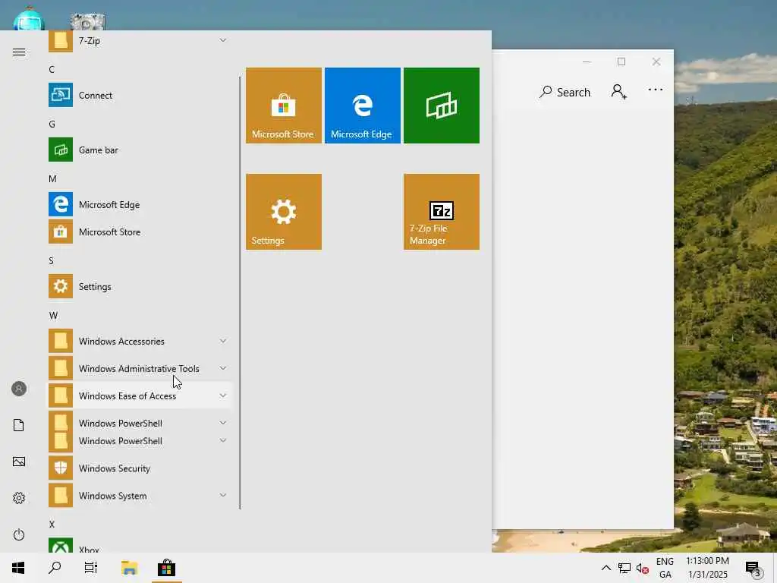The width and height of the screenshot is (777, 583).
Task: Open the sign-in person icon in Store window
Action: click(x=619, y=92)
